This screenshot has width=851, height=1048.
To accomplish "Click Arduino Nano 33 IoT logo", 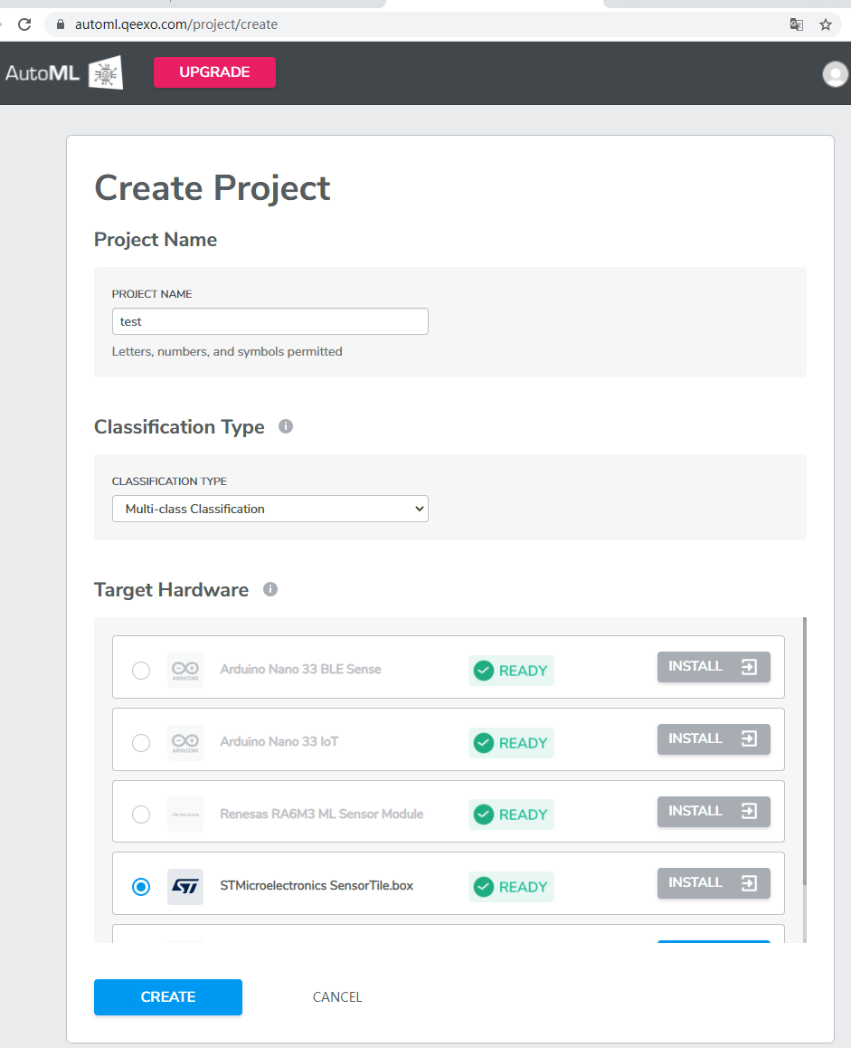I will pos(185,742).
